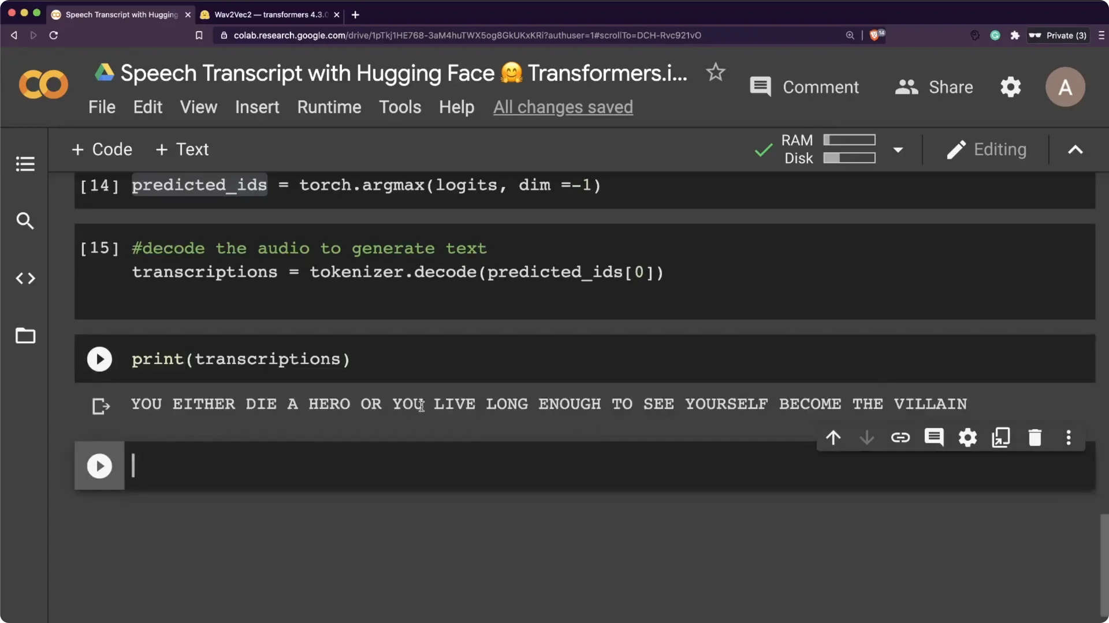This screenshot has width=1109, height=623.
Task: Open the find and replace pane
Action: 25,221
